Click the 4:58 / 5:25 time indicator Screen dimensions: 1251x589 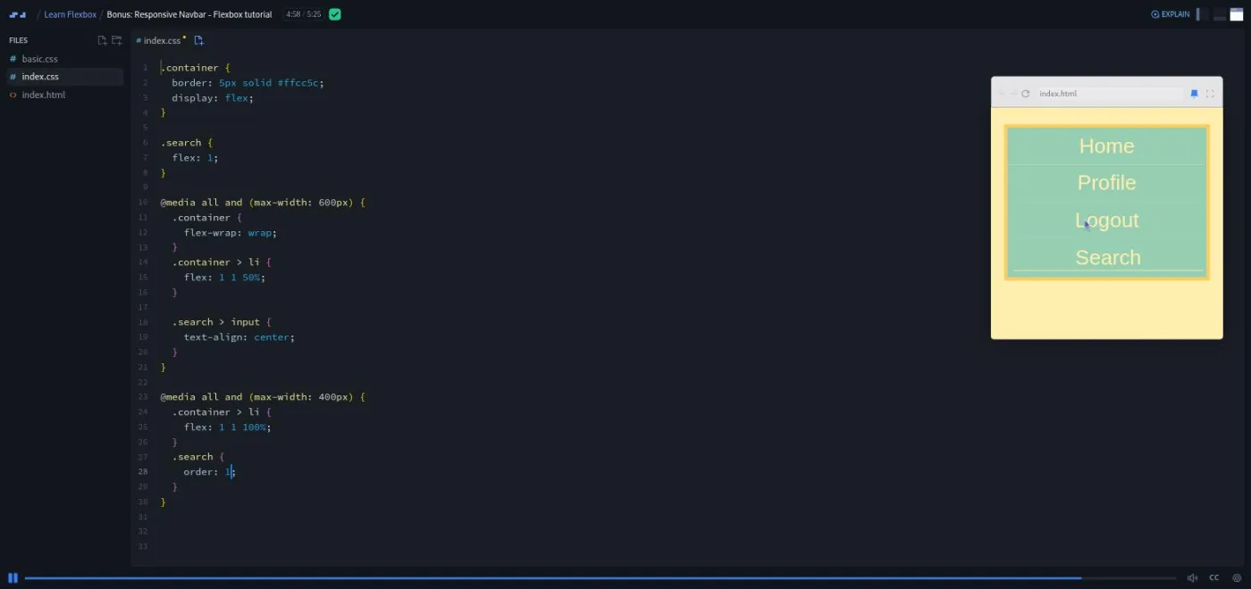pyautogui.click(x=303, y=14)
